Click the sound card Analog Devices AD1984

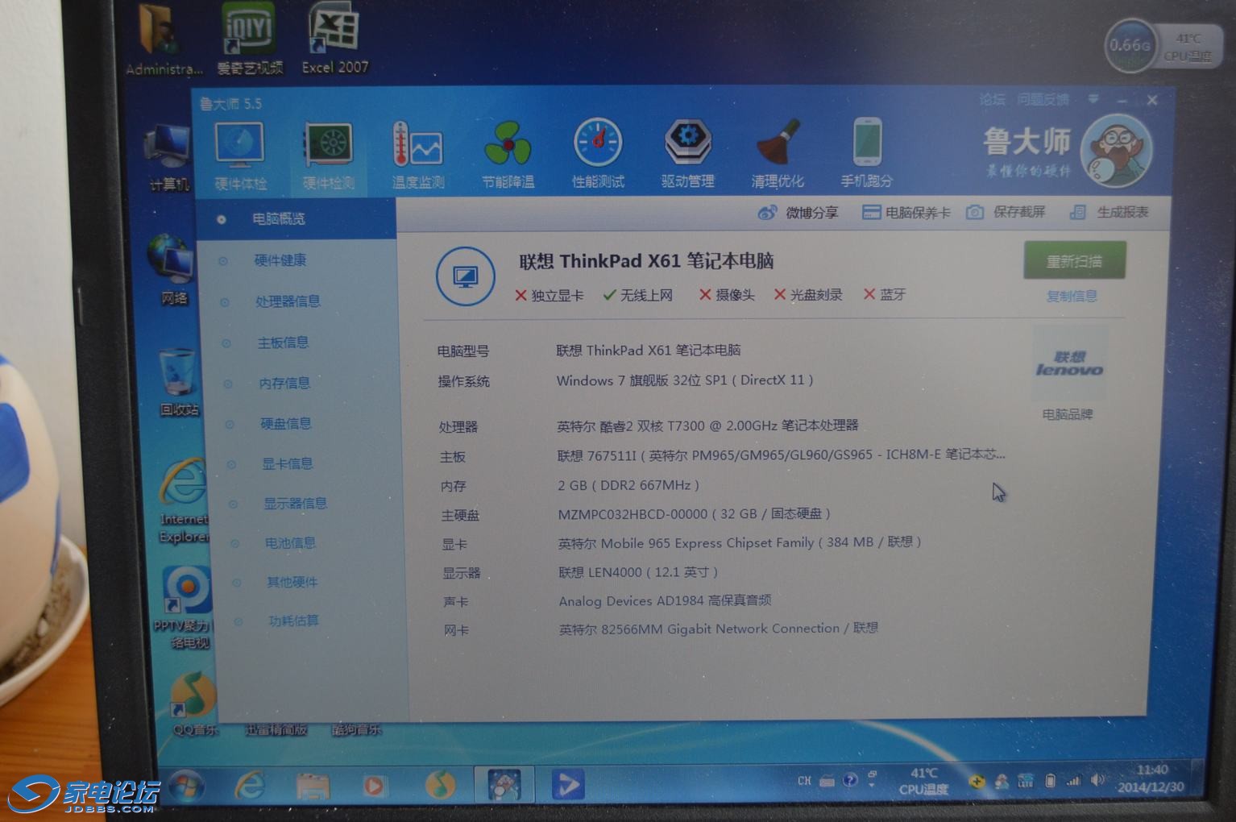(665, 600)
